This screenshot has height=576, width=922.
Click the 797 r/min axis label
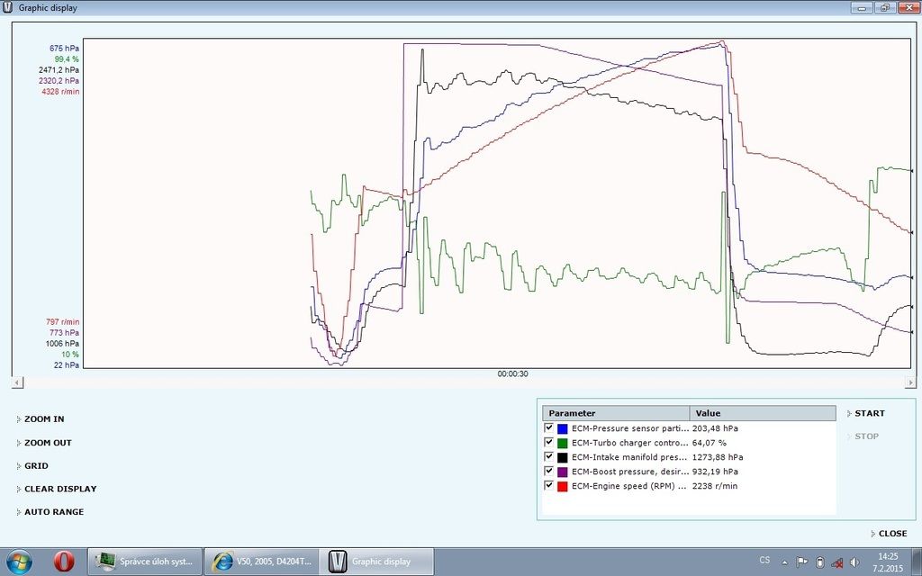pos(62,322)
